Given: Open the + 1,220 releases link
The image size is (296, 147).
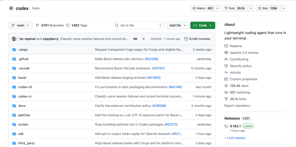Looking at the screenshot, I should pyautogui.click(x=235, y=138).
